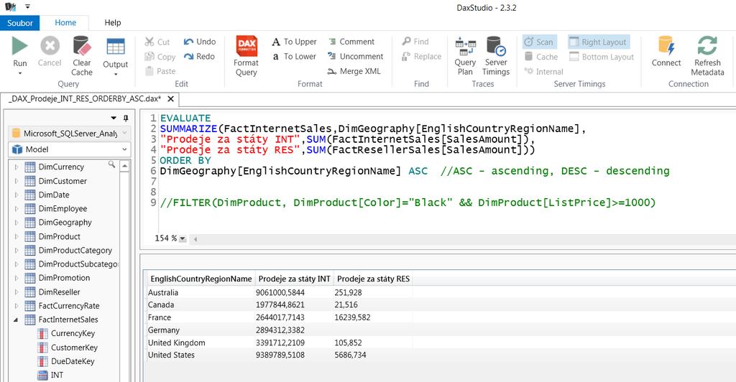Undo the last edit
Screen dimensions: 736x382
click(200, 42)
